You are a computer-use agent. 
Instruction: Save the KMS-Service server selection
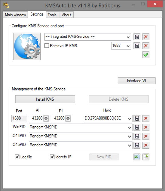click(137, 37)
